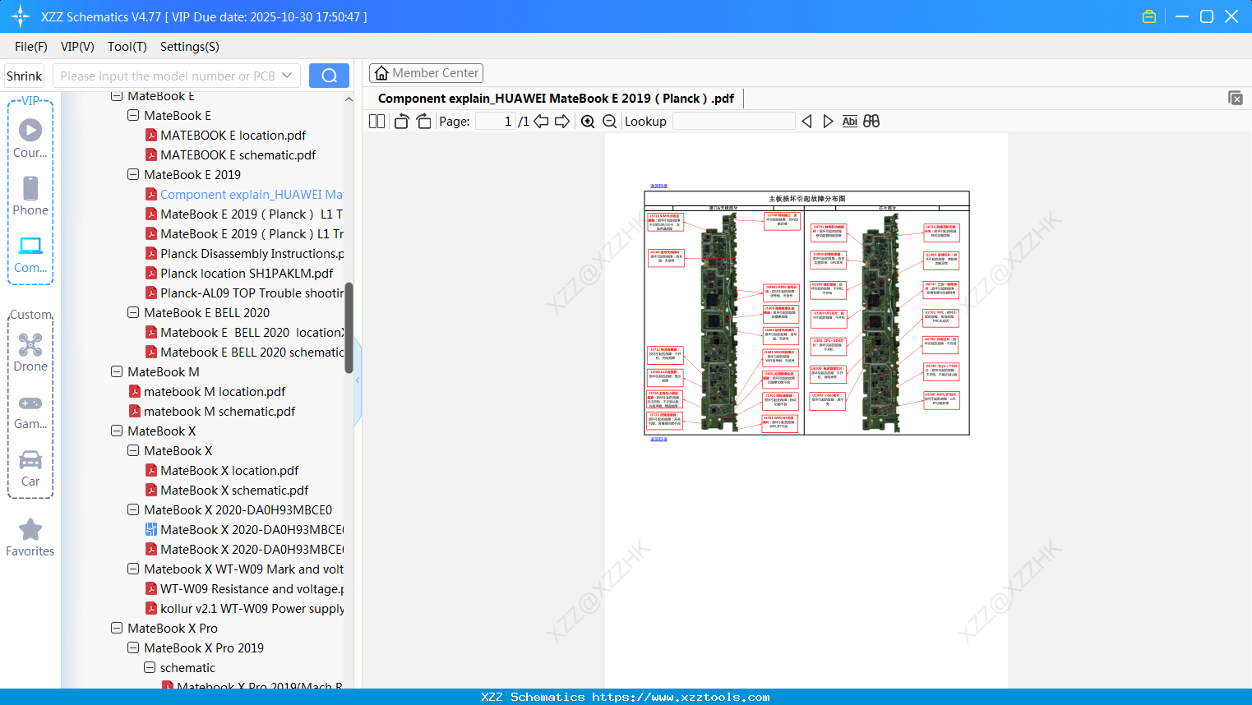Viewport: 1252px width, 705px height.
Task: Collapse MateBook X WT-W09 Mark and volt folder
Action: point(133,569)
